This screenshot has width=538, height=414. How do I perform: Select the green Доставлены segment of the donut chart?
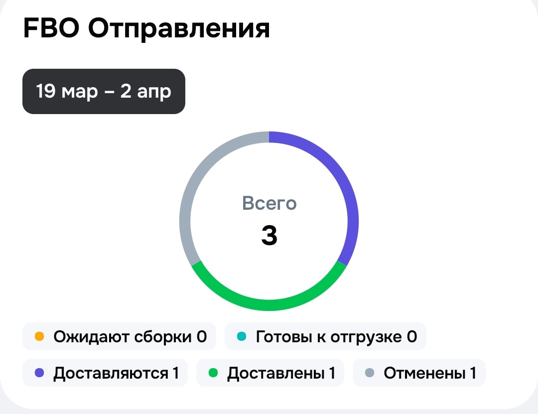269,304
